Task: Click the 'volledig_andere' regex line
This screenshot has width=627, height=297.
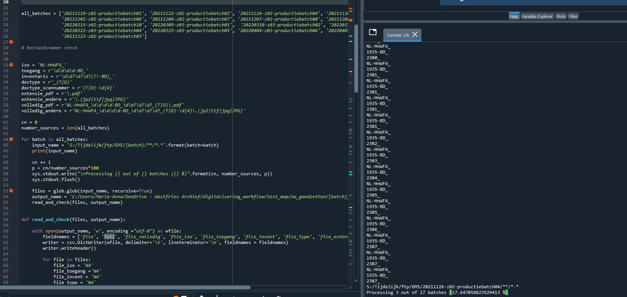Action: [x=133, y=111]
